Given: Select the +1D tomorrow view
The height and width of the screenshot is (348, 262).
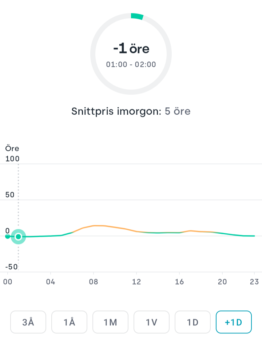Looking at the screenshot, I should (x=234, y=322).
